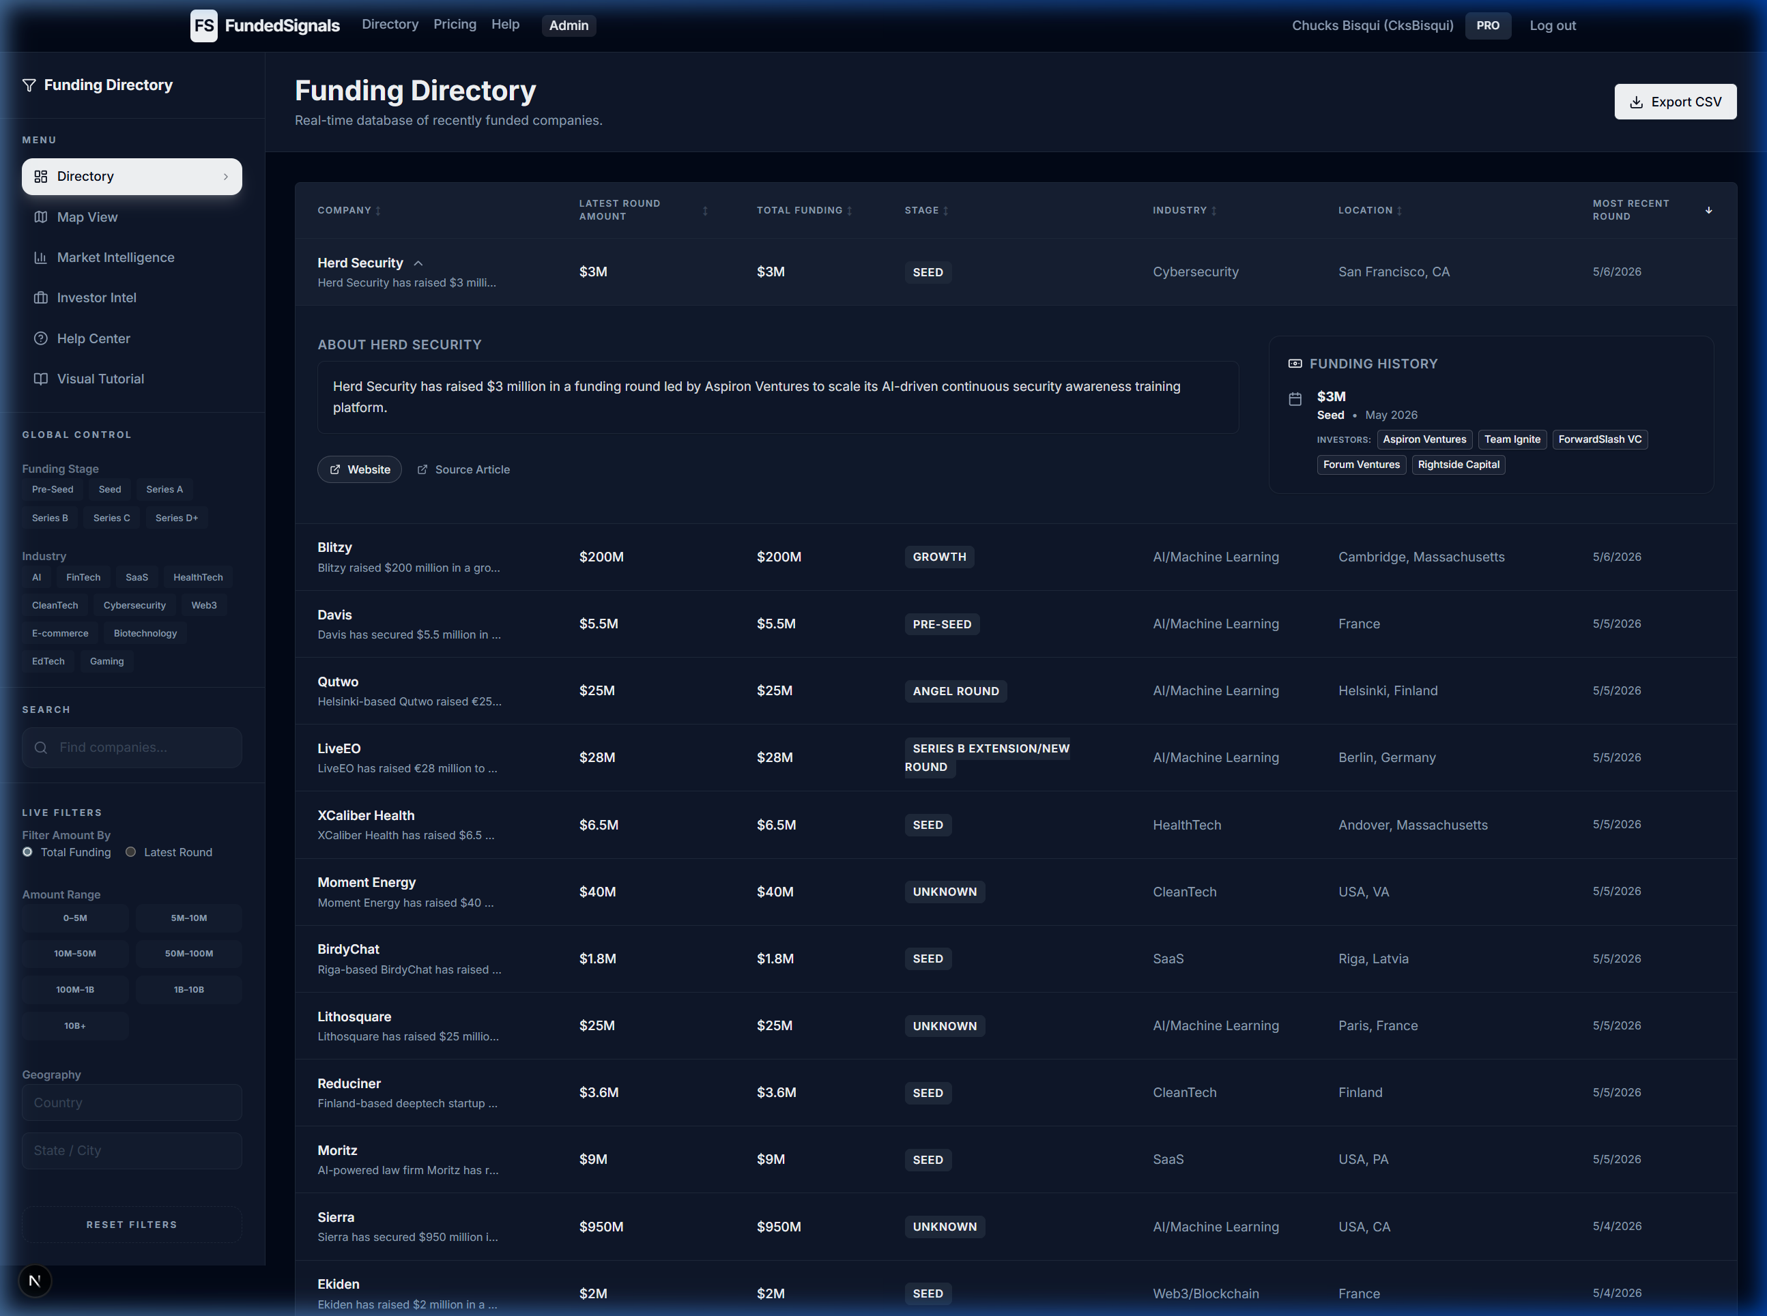Click the Directory grid icon in menu

(x=41, y=176)
